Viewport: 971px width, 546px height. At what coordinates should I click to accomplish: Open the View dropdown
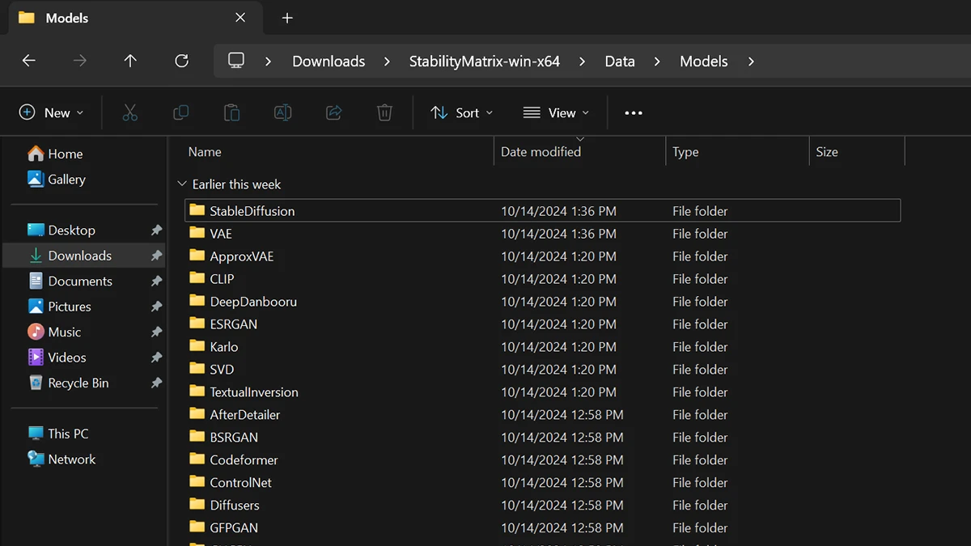(556, 113)
